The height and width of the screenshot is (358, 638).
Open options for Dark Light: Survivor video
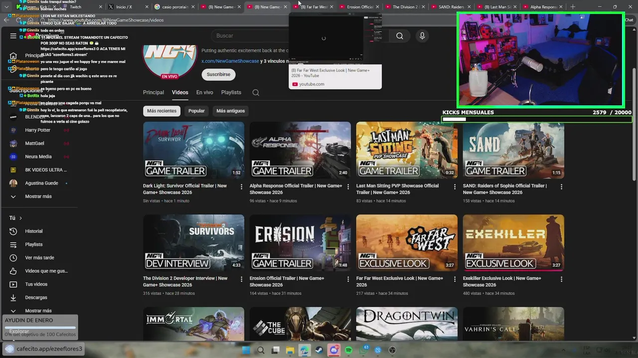241,187
